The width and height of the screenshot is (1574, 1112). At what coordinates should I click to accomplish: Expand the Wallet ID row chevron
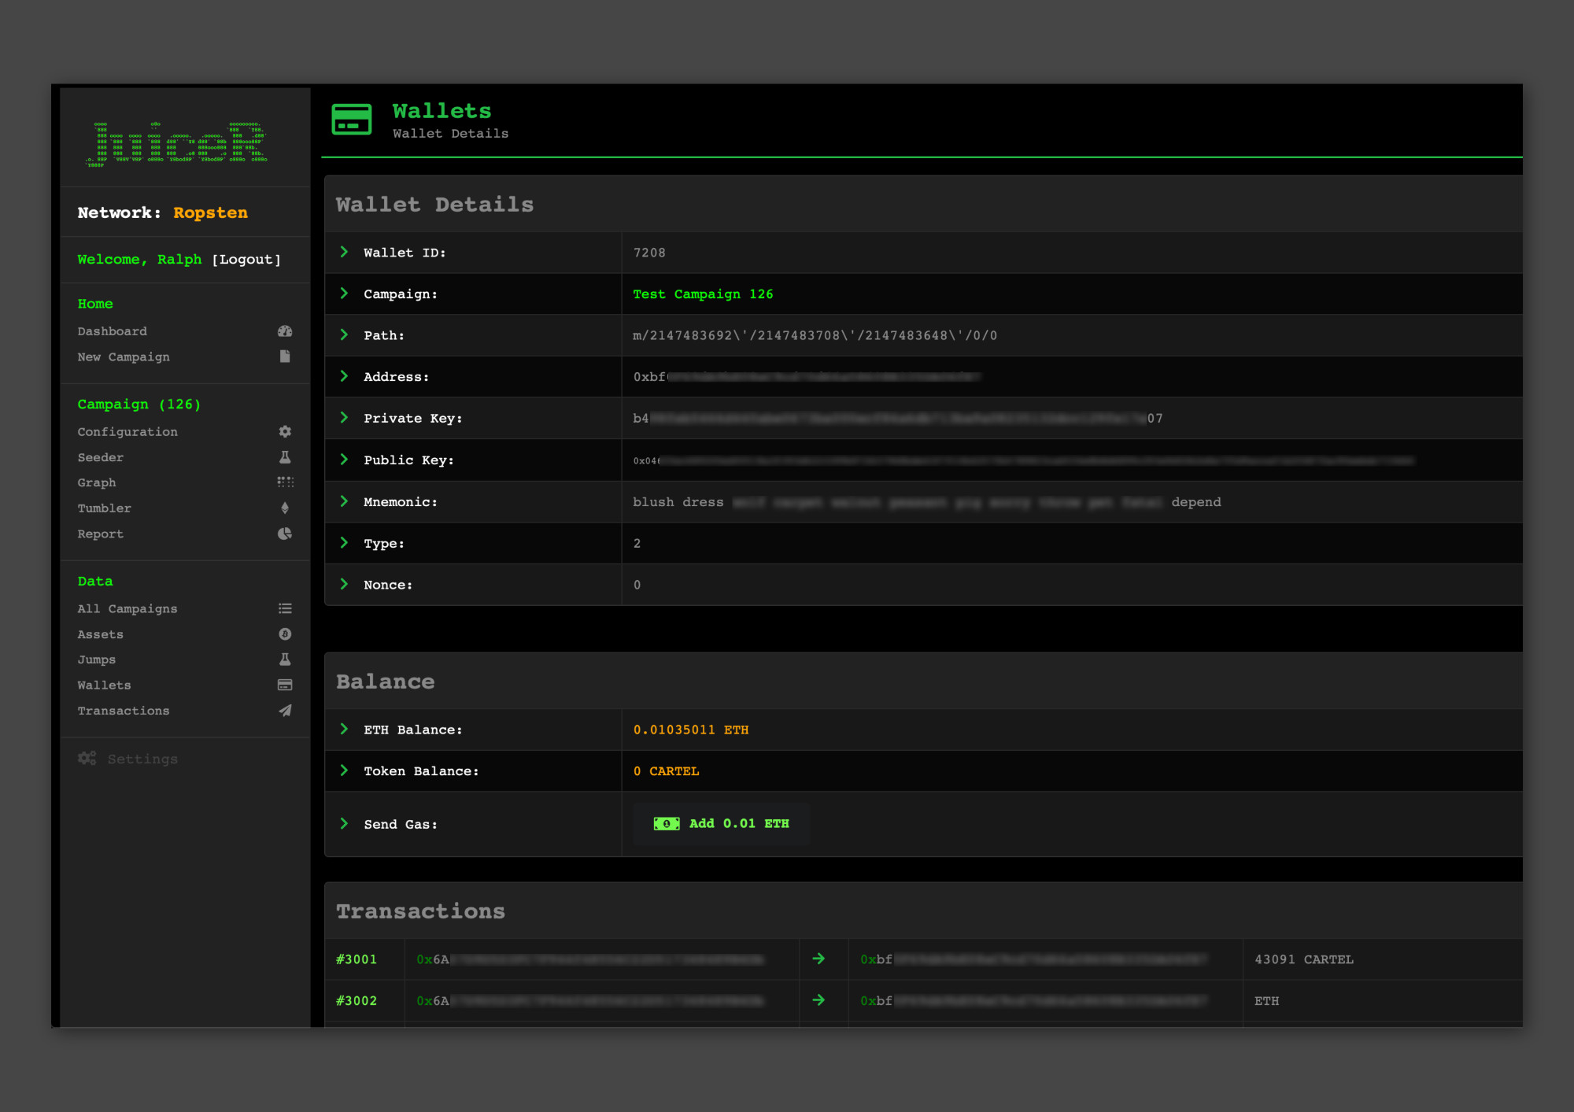344,252
